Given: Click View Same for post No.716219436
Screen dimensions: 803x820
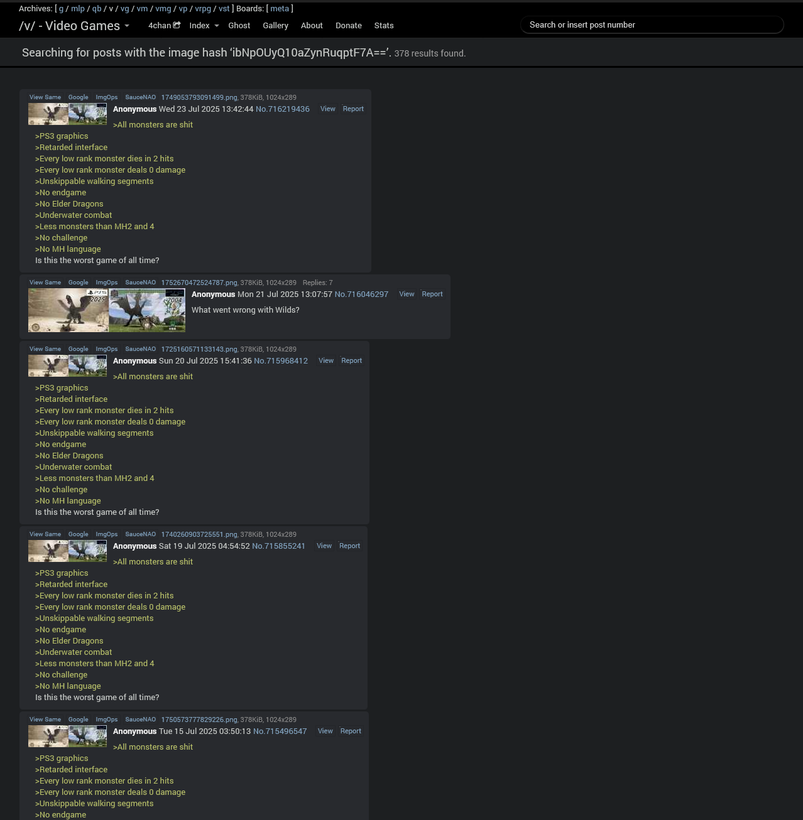Looking at the screenshot, I should [x=45, y=97].
